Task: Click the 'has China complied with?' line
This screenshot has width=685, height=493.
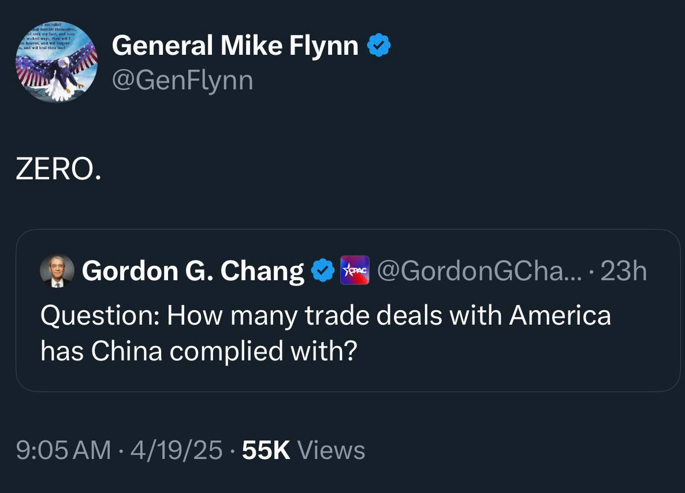Action: (x=197, y=351)
